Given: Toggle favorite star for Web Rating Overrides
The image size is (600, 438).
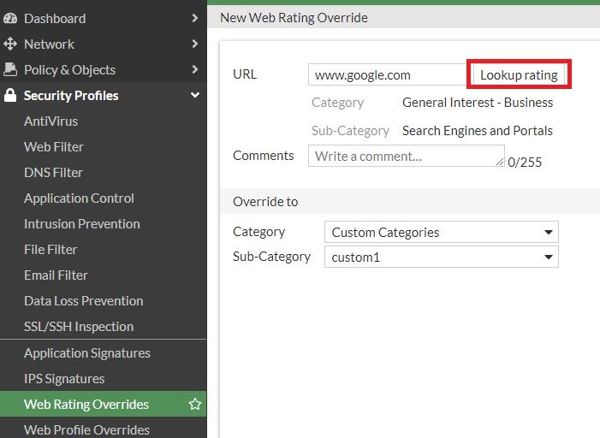Looking at the screenshot, I should click(195, 405).
